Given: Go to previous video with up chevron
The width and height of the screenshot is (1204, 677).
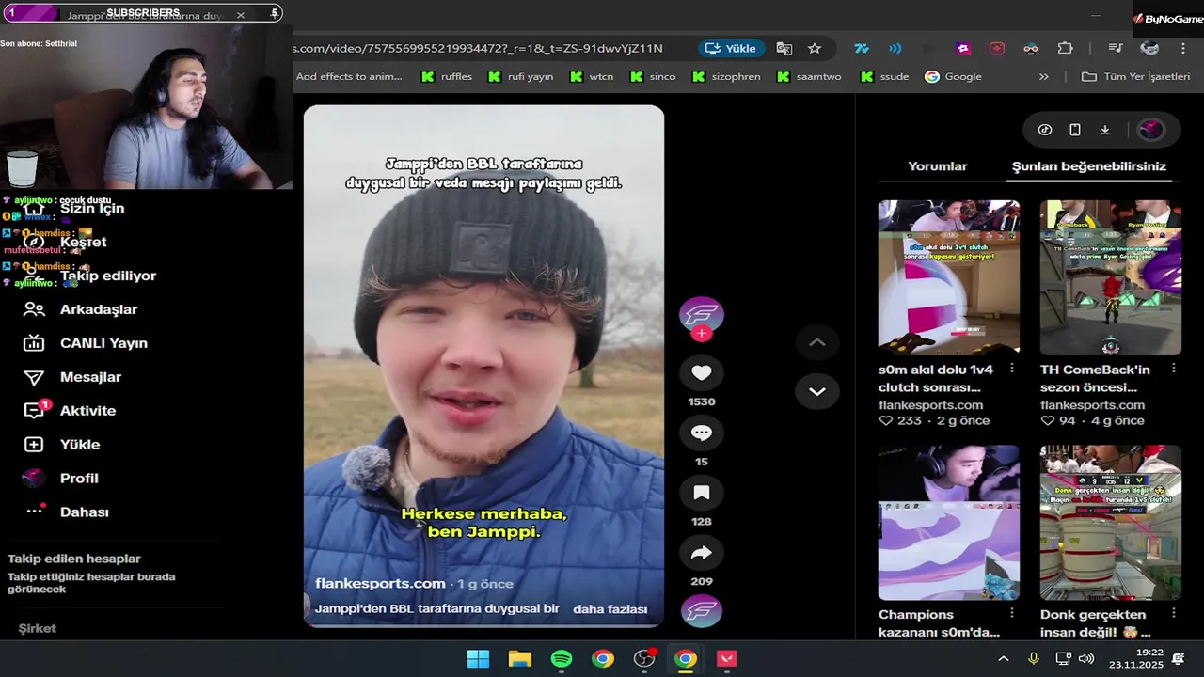Looking at the screenshot, I should coord(816,342).
